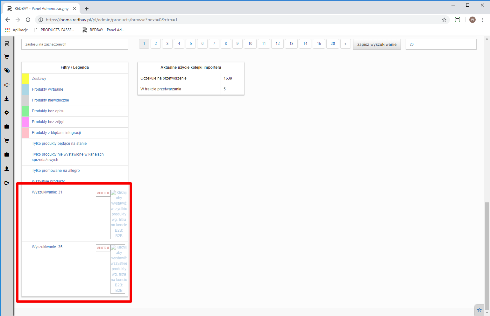Select the 'Tylko promowane na allegro' filter
This screenshot has width=490, height=316.
56,171
